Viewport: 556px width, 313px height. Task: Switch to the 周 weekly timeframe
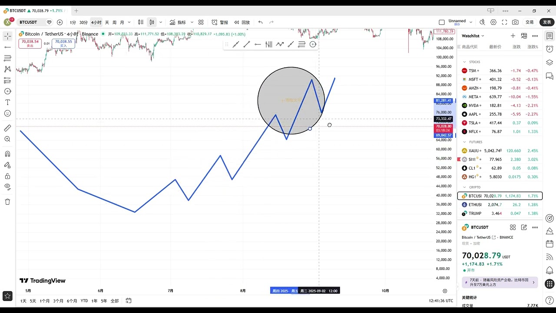coord(115,22)
